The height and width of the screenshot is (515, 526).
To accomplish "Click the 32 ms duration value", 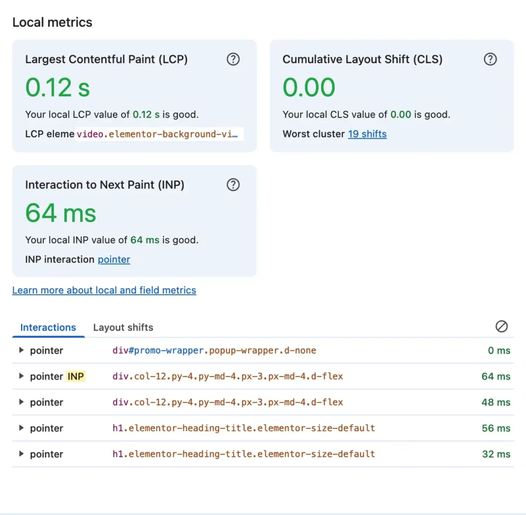I will point(496,454).
